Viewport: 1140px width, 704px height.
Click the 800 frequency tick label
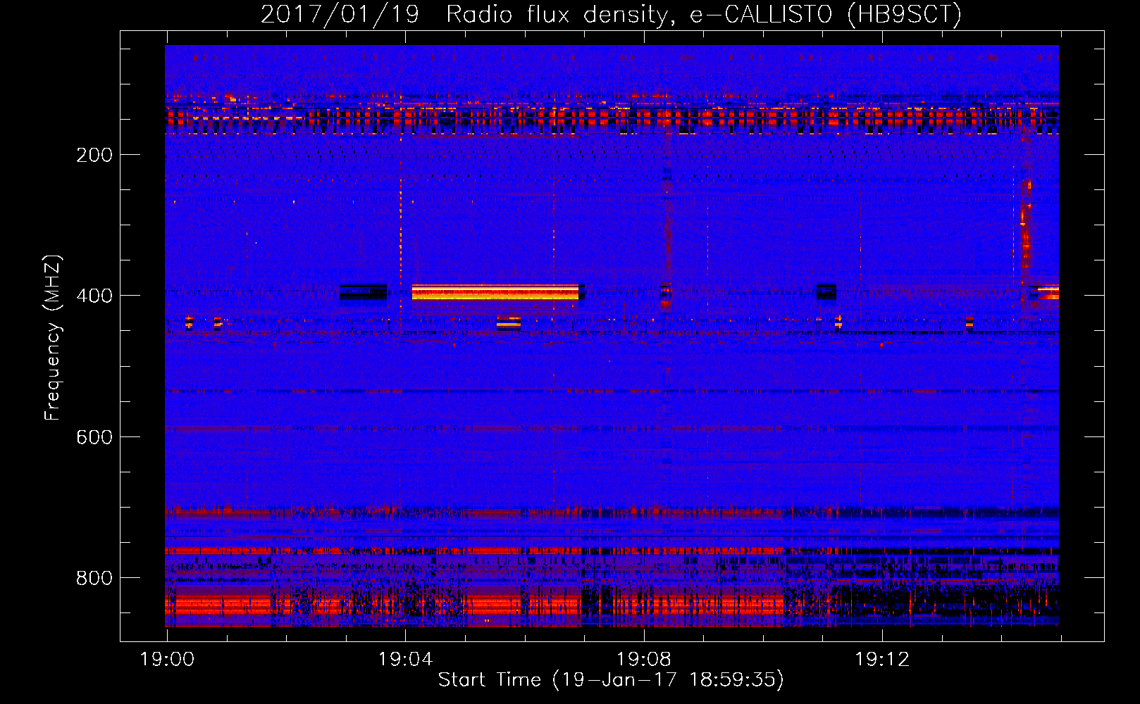click(x=94, y=578)
